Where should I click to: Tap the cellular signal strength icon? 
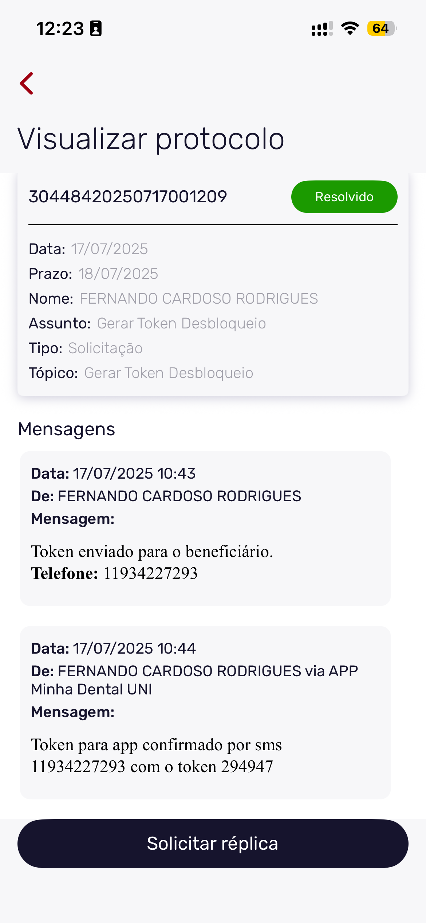(322, 29)
